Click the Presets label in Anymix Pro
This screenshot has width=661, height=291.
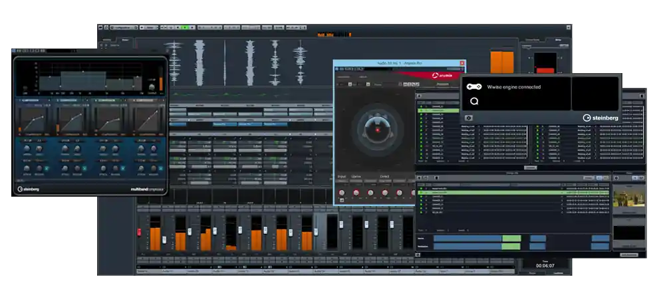pos(442,84)
